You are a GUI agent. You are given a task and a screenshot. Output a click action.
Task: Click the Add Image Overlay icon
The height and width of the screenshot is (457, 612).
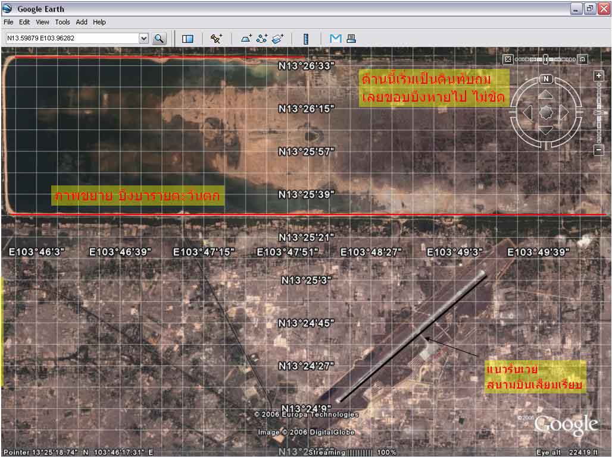(277, 38)
